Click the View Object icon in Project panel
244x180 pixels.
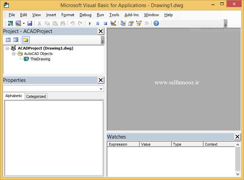16,40
